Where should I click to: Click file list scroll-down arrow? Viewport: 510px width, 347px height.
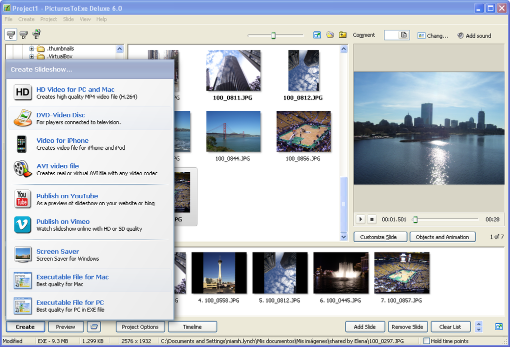click(x=344, y=237)
